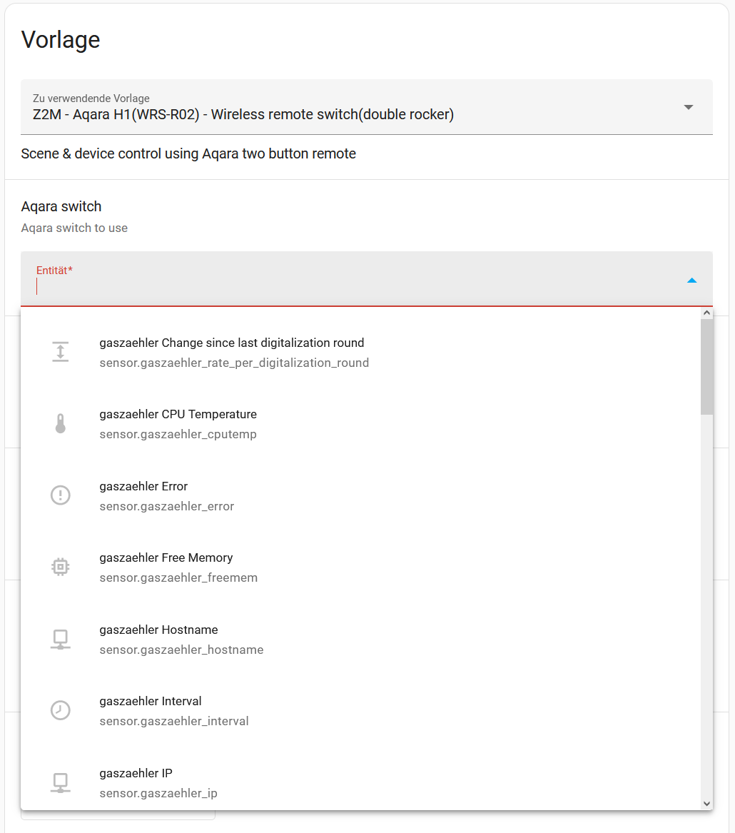Click 'sensor.gaszaehler_hostname' text
Screen dimensions: 735x833
coord(182,650)
